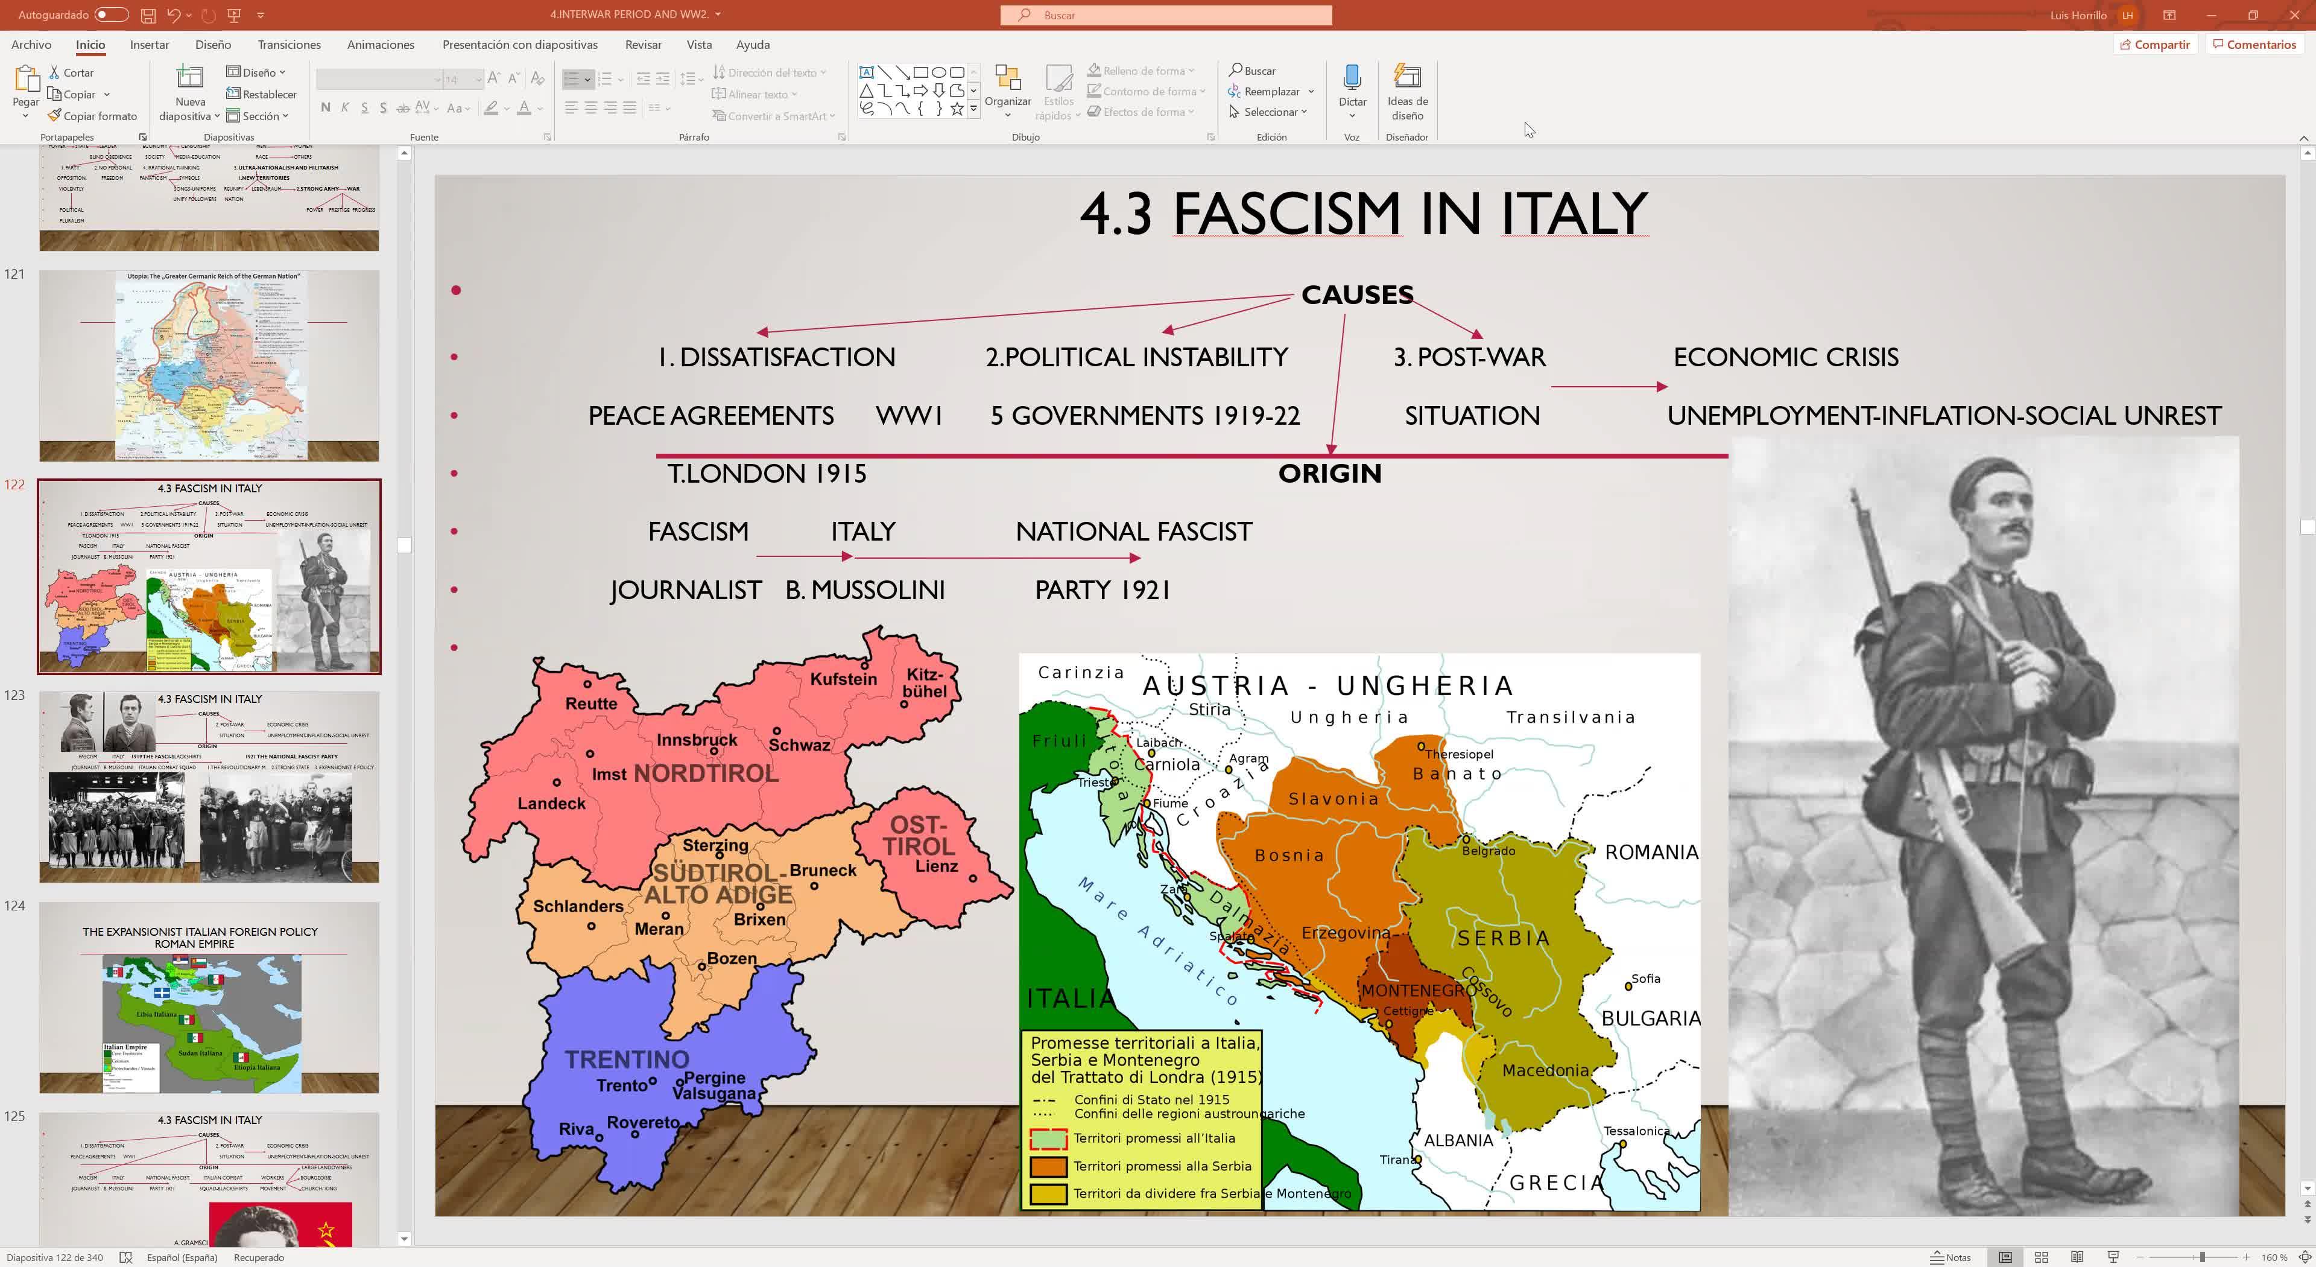Select the text box shape tool
The width and height of the screenshot is (2316, 1267).
866,72
